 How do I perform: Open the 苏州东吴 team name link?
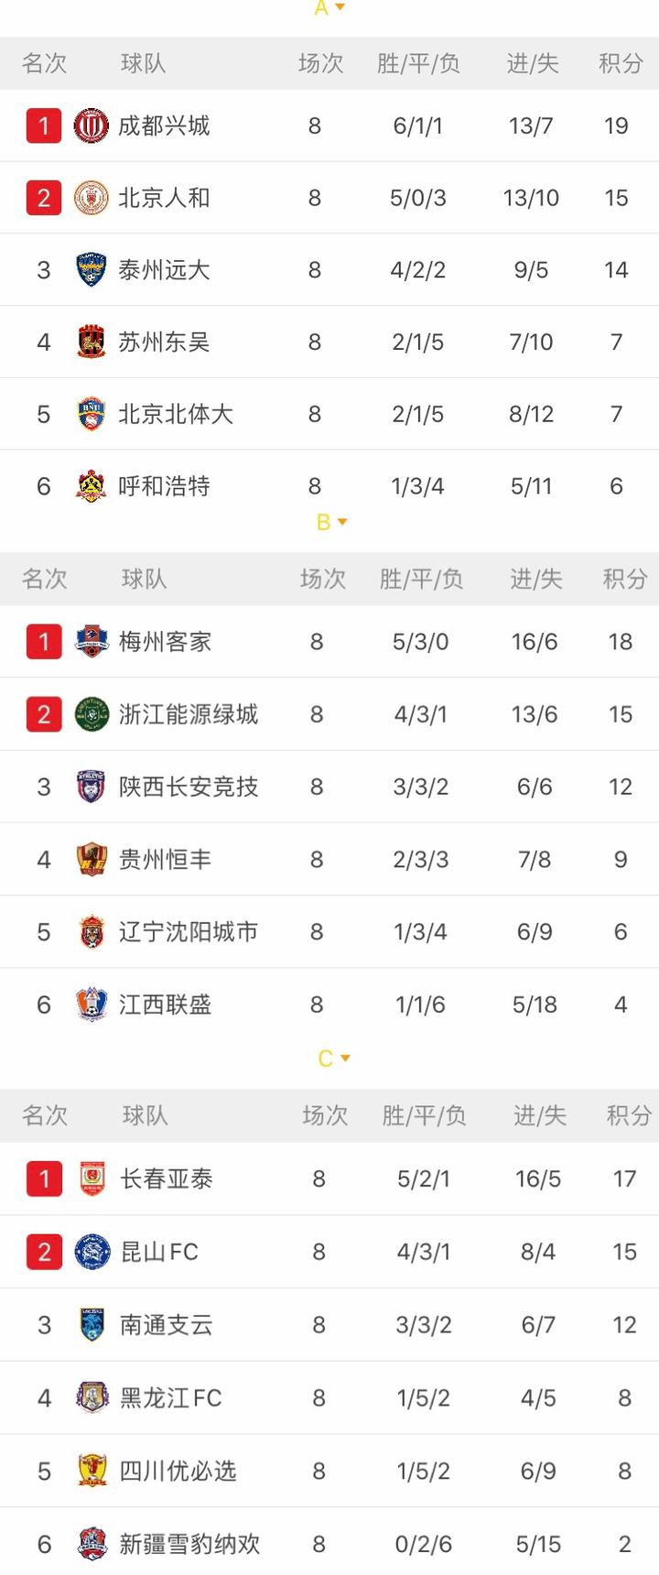[164, 342]
